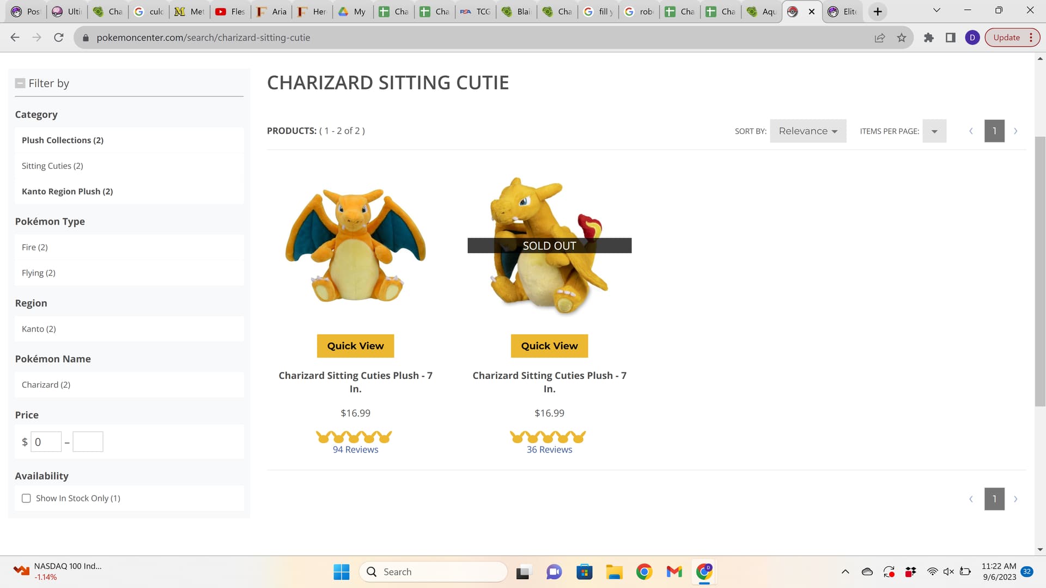Bookmark this page with star icon
The width and height of the screenshot is (1046, 588).
tap(902, 38)
